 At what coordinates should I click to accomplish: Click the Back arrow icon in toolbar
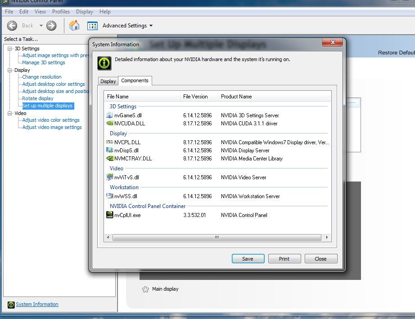[x=12, y=26]
